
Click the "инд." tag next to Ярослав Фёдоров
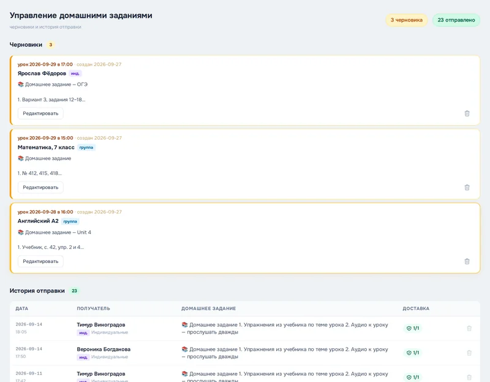pyautogui.click(x=75, y=74)
